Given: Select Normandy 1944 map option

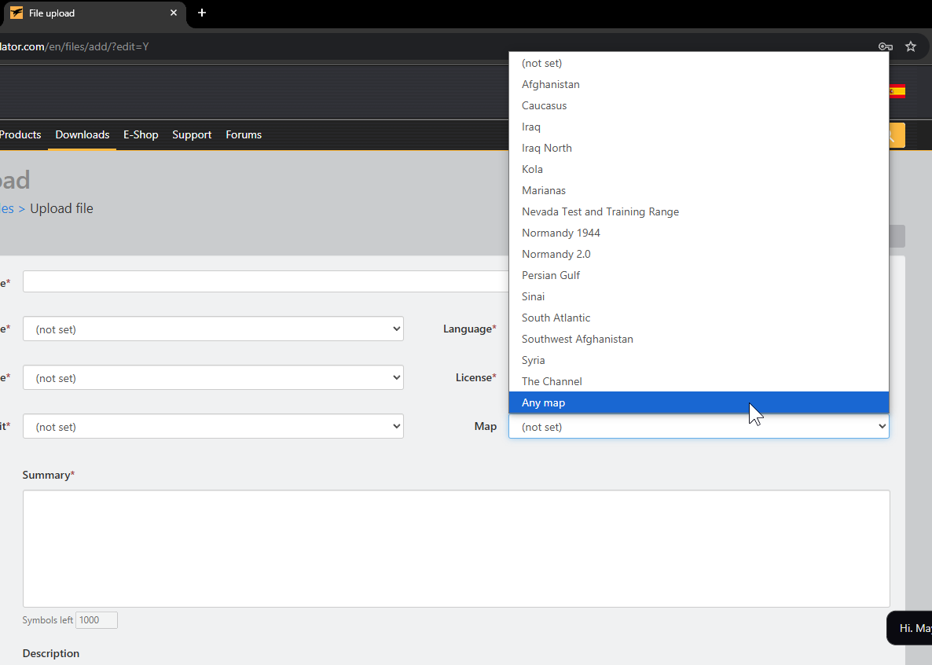Looking at the screenshot, I should tap(699, 233).
